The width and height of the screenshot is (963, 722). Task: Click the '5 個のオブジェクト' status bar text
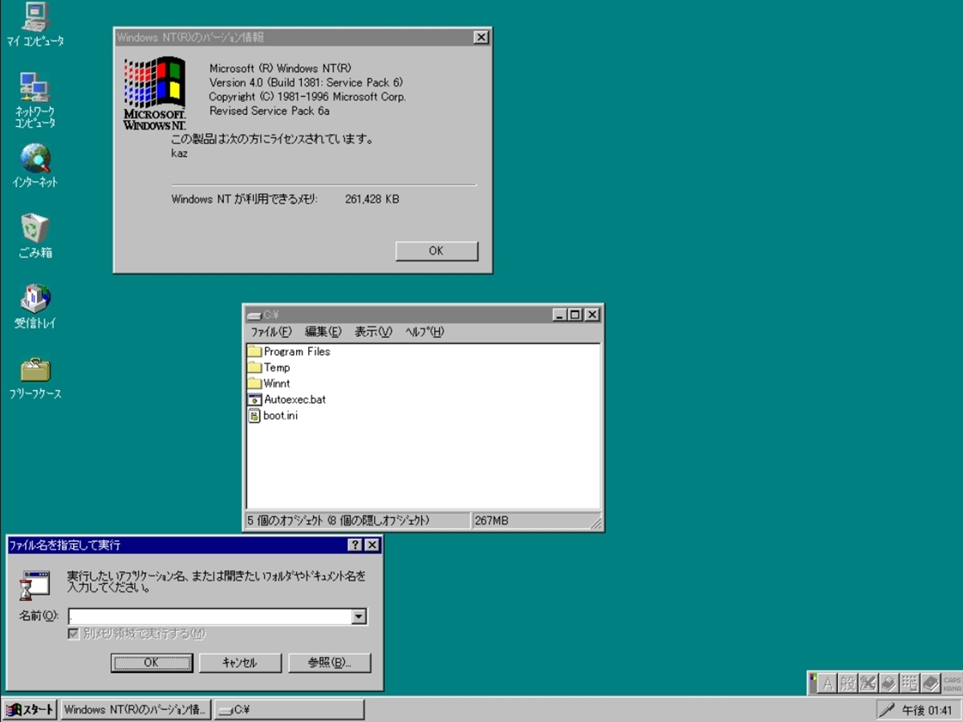(x=286, y=521)
